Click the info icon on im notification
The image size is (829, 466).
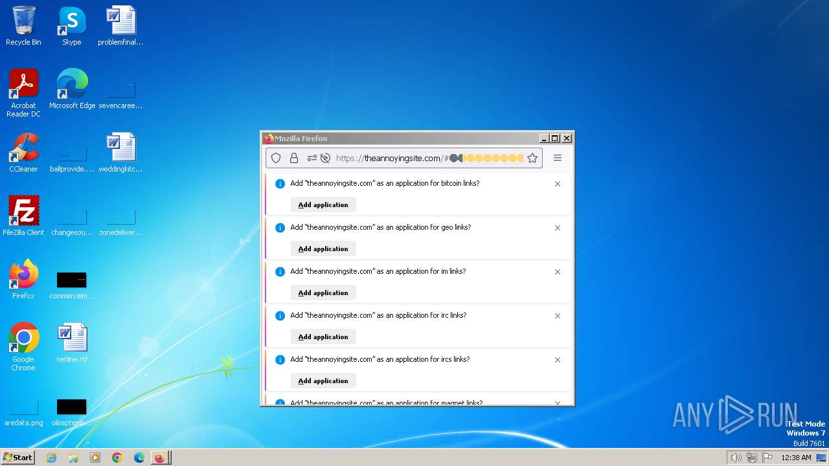click(x=280, y=272)
